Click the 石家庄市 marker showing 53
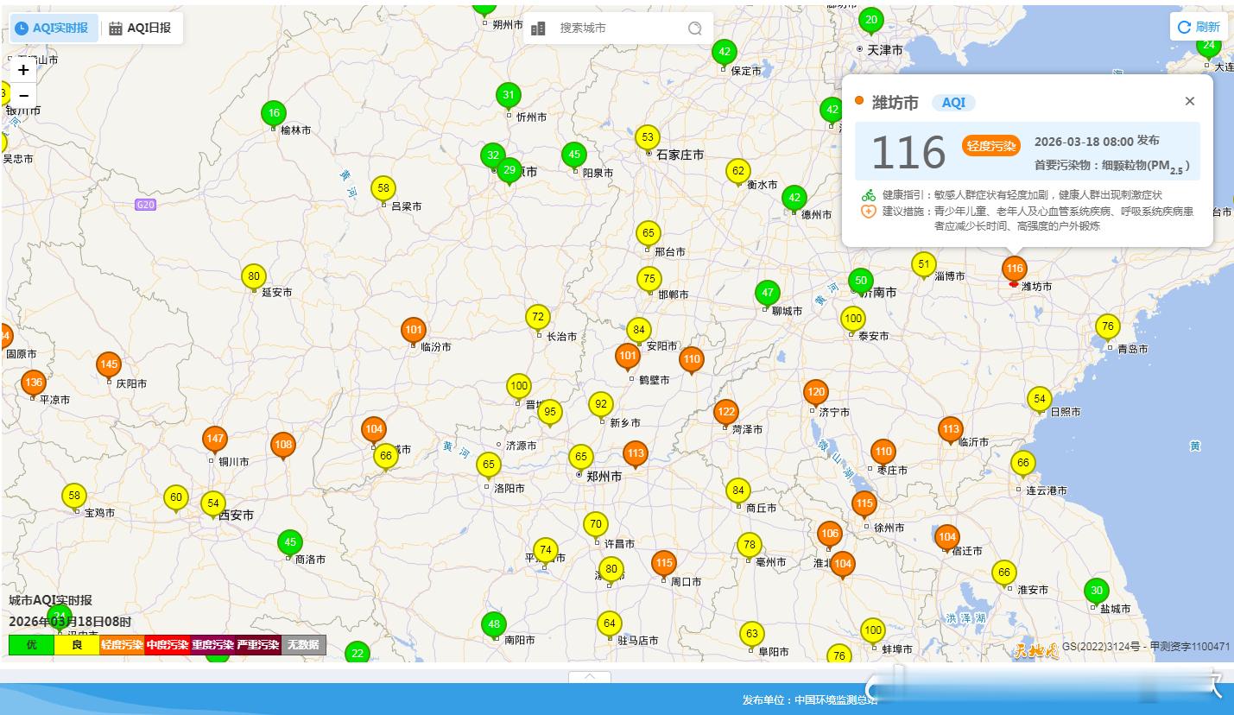This screenshot has width=1234, height=715. [647, 137]
